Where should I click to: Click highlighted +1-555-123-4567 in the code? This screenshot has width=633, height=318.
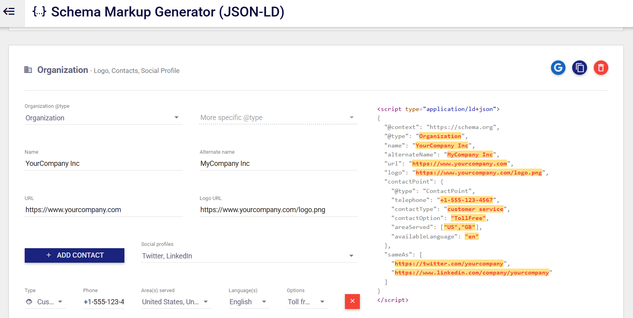pos(467,200)
